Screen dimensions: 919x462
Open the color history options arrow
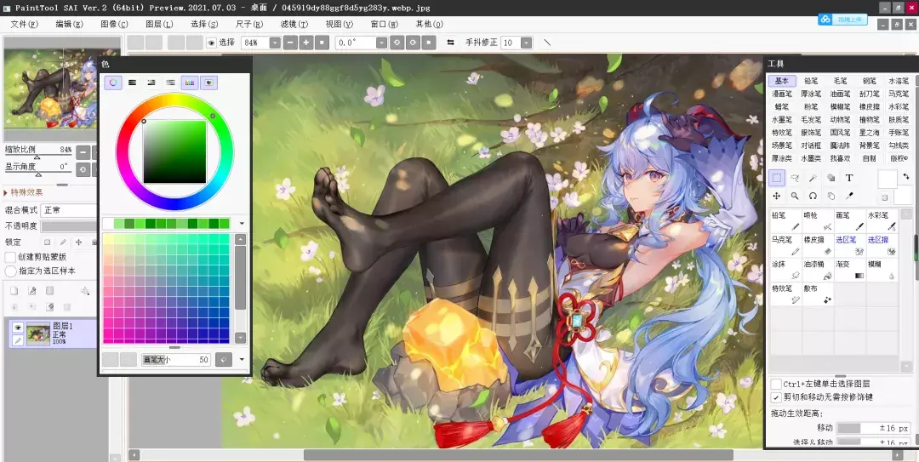pyautogui.click(x=242, y=224)
